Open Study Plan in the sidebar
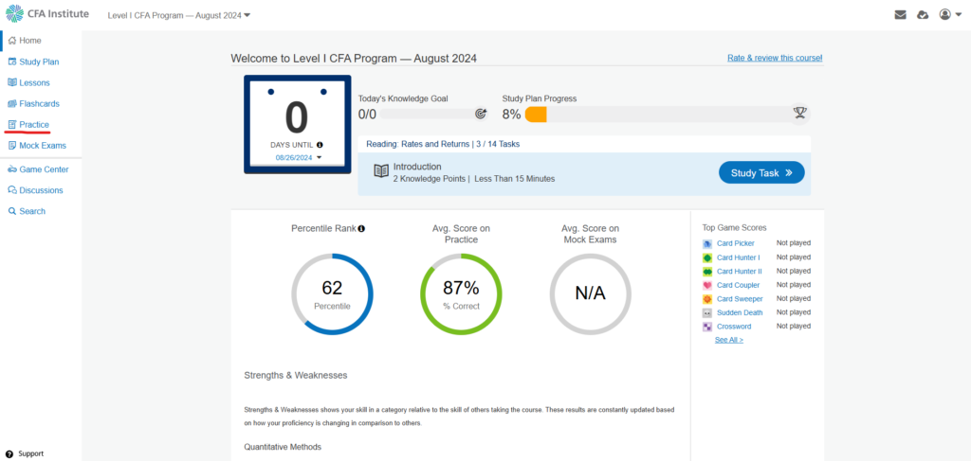971x461 pixels. click(39, 62)
